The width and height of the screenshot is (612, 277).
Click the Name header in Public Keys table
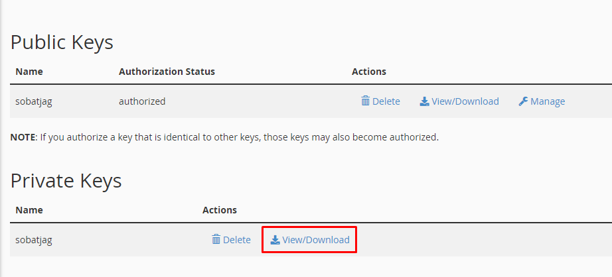point(29,72)
